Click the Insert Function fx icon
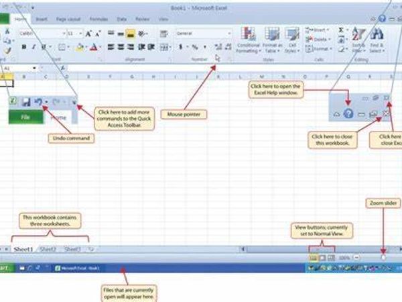402x302 pixels. [62, 68]
